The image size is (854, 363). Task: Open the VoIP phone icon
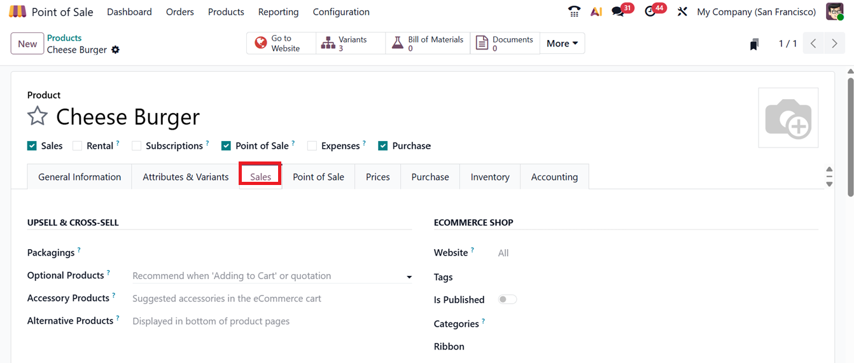tap(574, 11)
